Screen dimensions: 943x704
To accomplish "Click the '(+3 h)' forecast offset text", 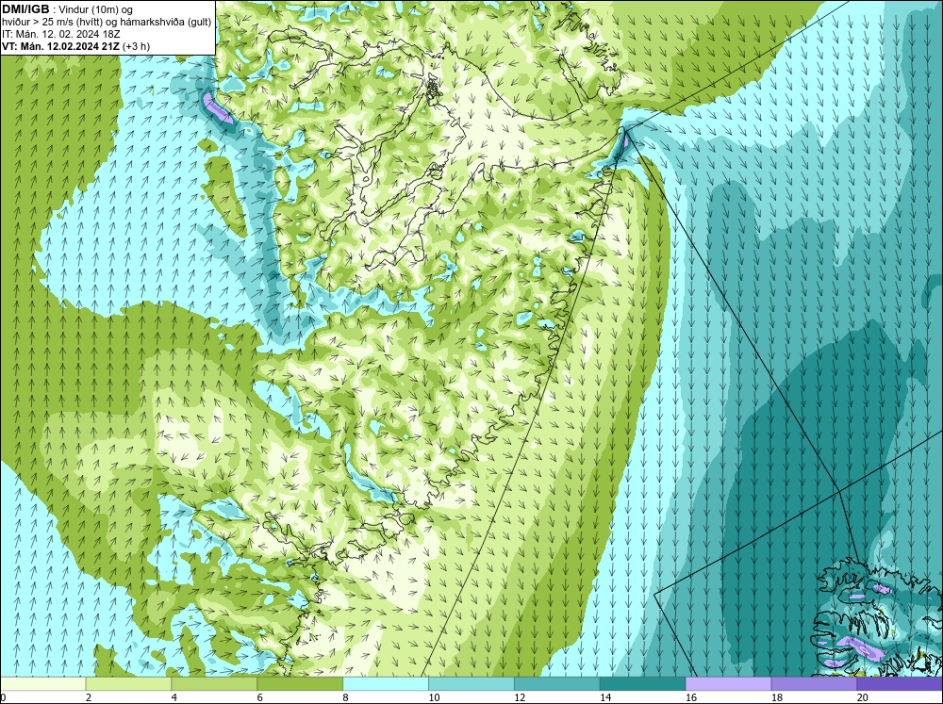I will tap(136, 46).
